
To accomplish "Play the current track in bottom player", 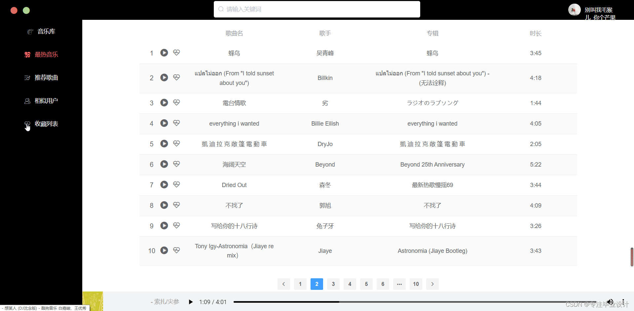I will point(191,302).
